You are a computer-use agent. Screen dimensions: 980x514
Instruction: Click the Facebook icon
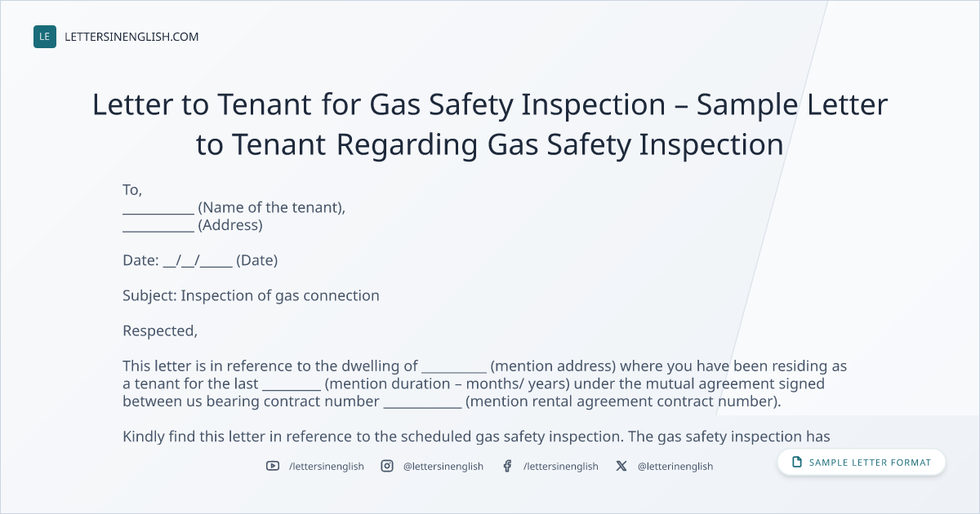pos(507,466)
